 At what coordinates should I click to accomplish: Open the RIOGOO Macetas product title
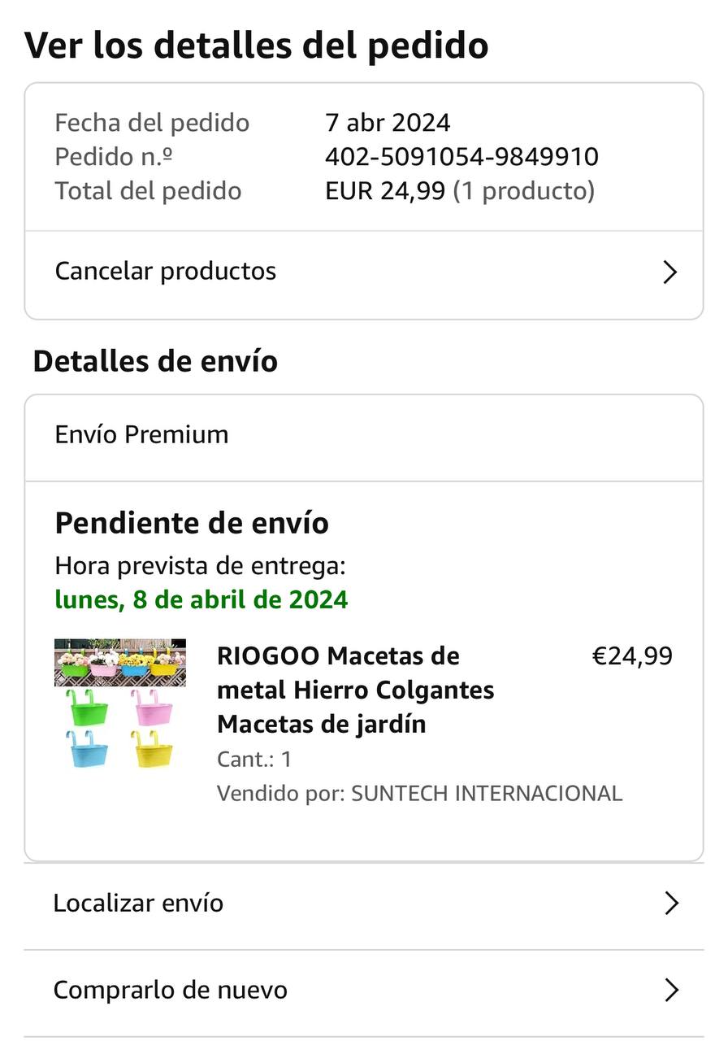click(355, 690)
